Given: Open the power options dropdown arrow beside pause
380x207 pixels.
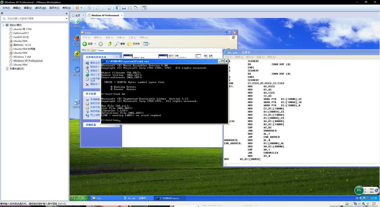Looking at the screenshot, I should [81, 8].
